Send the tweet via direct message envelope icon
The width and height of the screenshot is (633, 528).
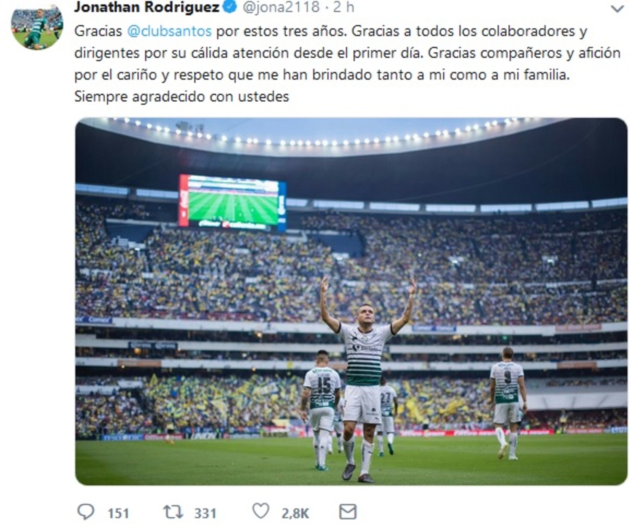point(348,512)
